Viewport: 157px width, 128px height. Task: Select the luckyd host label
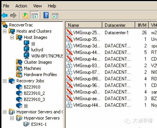click(x=37, y=50)
